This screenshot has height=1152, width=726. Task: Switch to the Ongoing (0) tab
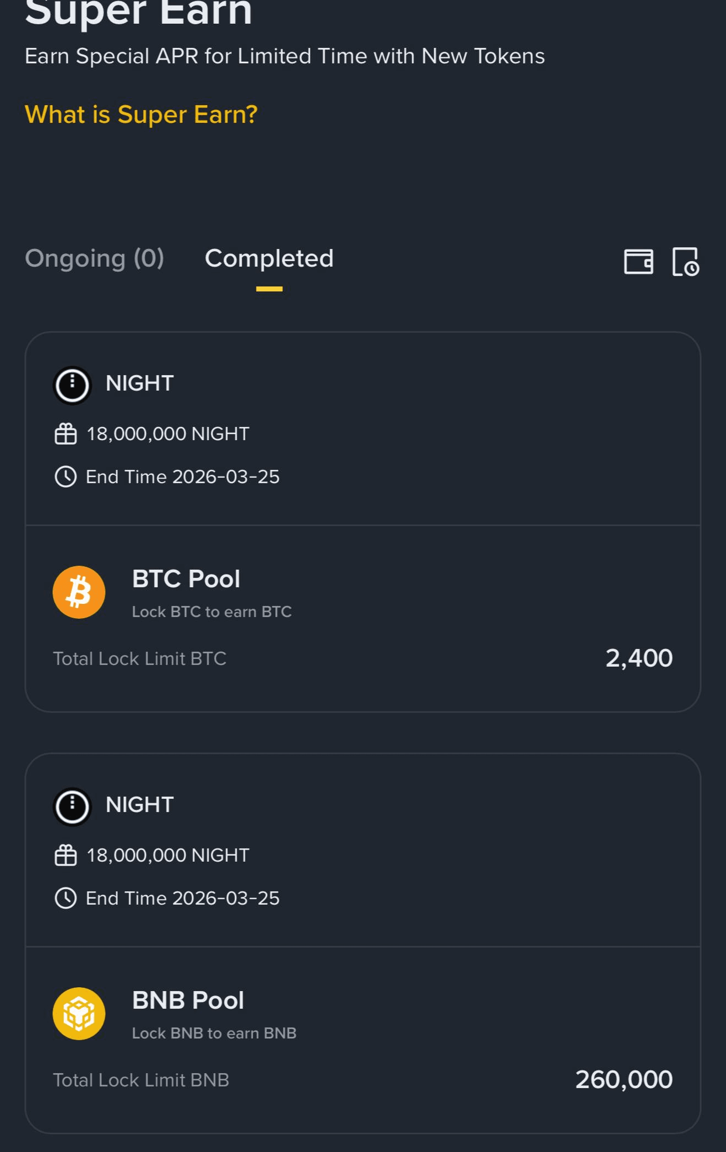[94, 258]
